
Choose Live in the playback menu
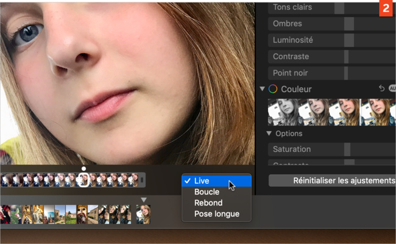point(216,181)
